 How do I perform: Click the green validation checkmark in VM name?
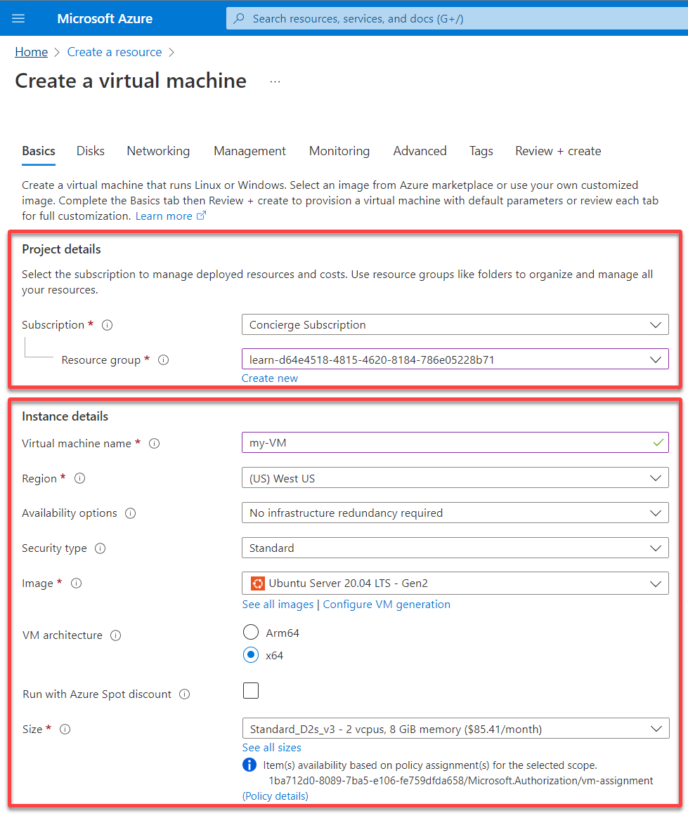658,442
